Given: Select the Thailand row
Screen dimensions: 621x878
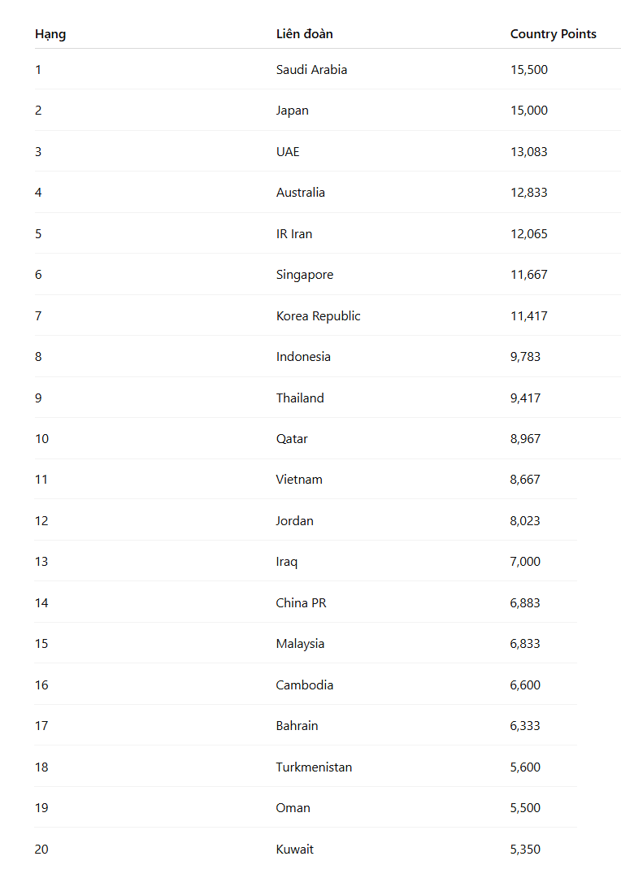Looking at the screenshot, I should (300, 398).
